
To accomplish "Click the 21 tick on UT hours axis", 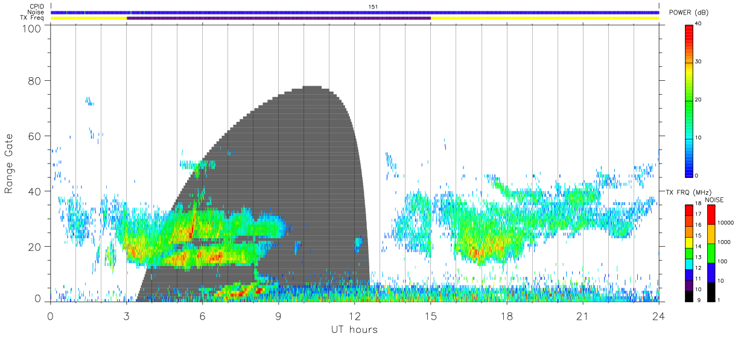I will tap(583, 315).
